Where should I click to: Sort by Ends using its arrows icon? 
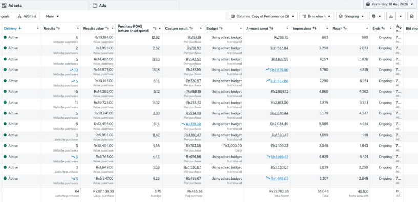383,28
